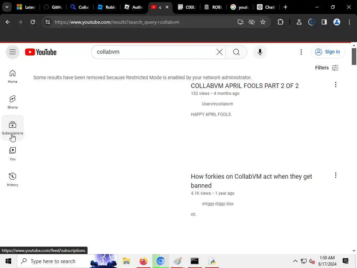The image size is (357, 268).
Task: Click the YouTube logo
Action: tap(41, 52)
